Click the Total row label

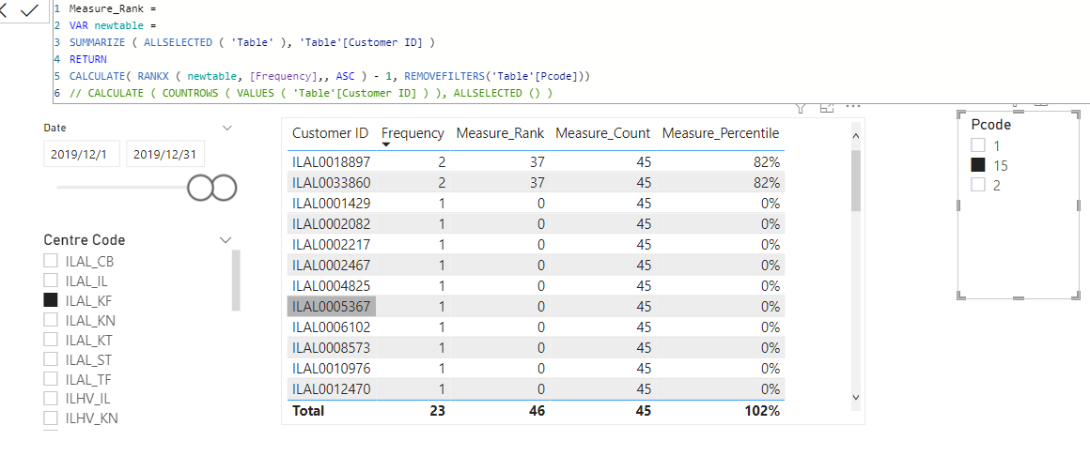point(308,411)
